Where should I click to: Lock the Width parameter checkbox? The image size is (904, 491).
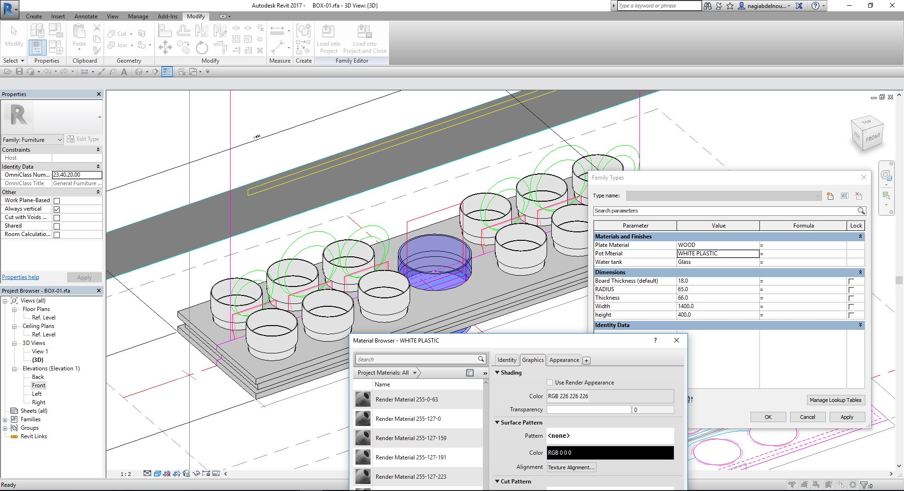tap(851, 307)
